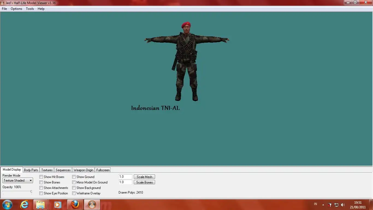Show hidden tray icons arrow
This screenshot has width=373, height=210.
[323, 205]
